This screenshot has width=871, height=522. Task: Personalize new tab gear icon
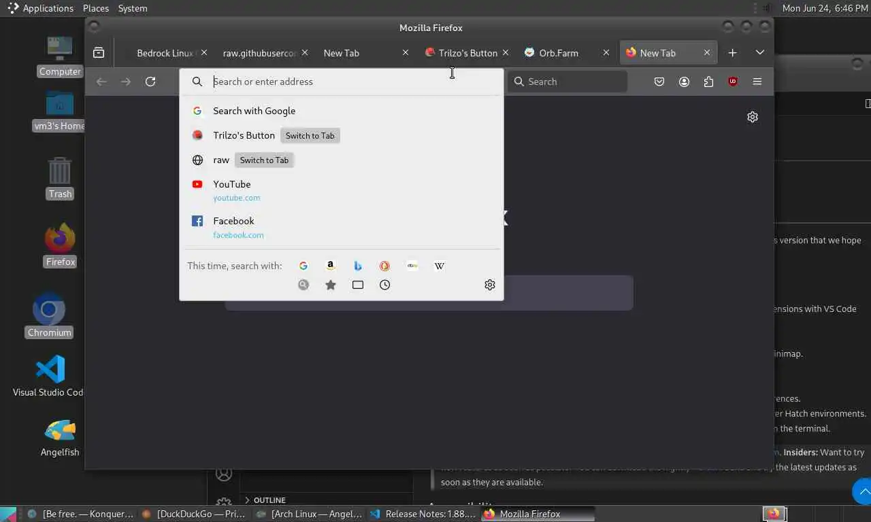point(753,117)
